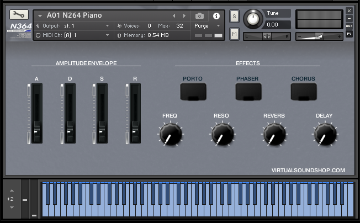Open the Output st.1 dropdown
Image resolution: width=360 pixels, height=223 pixels.
pyautogui.click(x=107, y=25)
